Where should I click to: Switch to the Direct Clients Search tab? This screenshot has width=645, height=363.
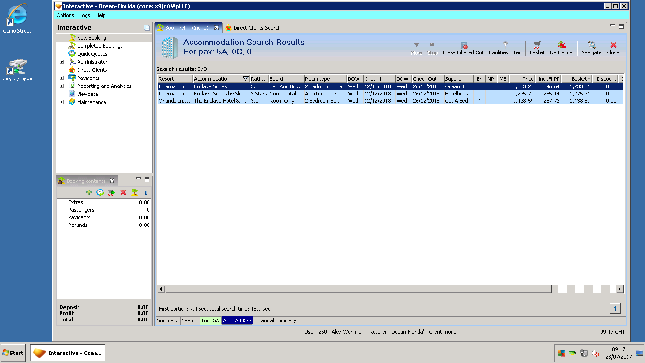(x=257, y=28)
